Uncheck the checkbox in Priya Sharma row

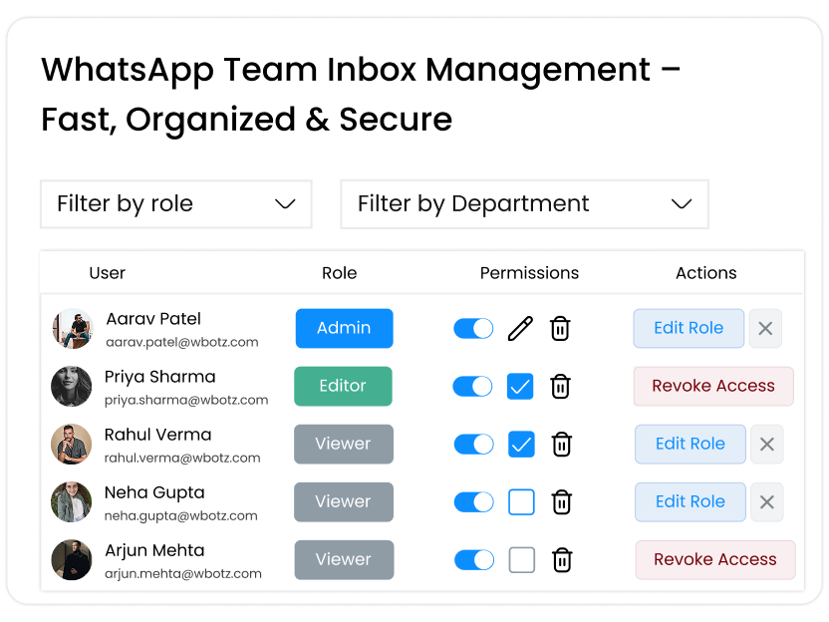(520, 386)
